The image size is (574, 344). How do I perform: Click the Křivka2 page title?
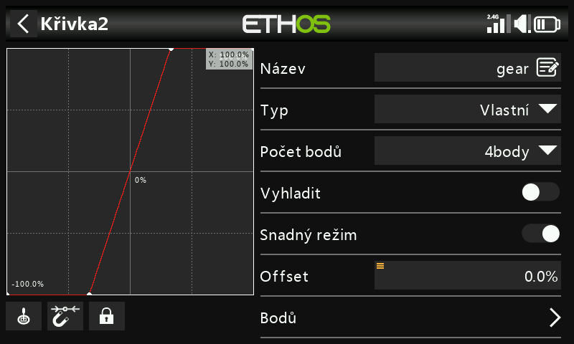tap(74, 24)
